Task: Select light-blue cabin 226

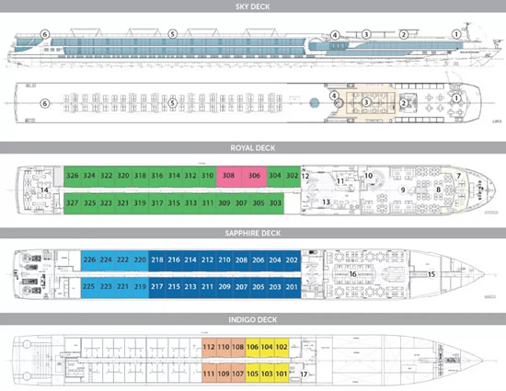Action: 89,260
